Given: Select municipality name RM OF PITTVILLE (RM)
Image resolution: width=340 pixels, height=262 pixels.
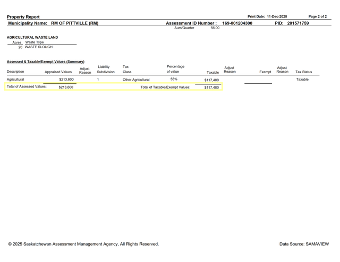Looking at the screenshot, I should click(x=74, y=23).
